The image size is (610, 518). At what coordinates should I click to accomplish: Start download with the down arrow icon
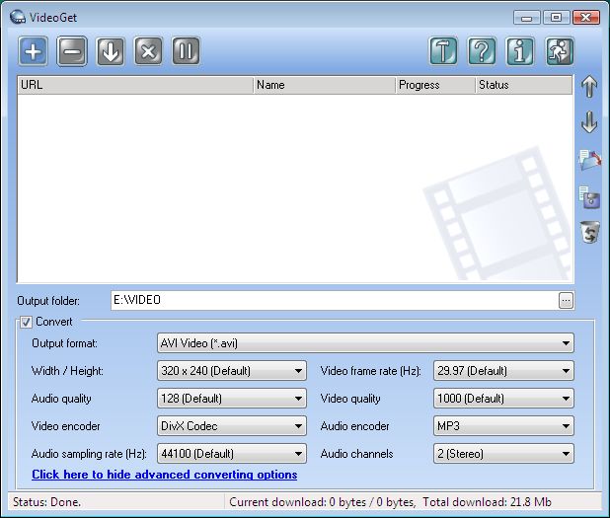tap(110, 51)
